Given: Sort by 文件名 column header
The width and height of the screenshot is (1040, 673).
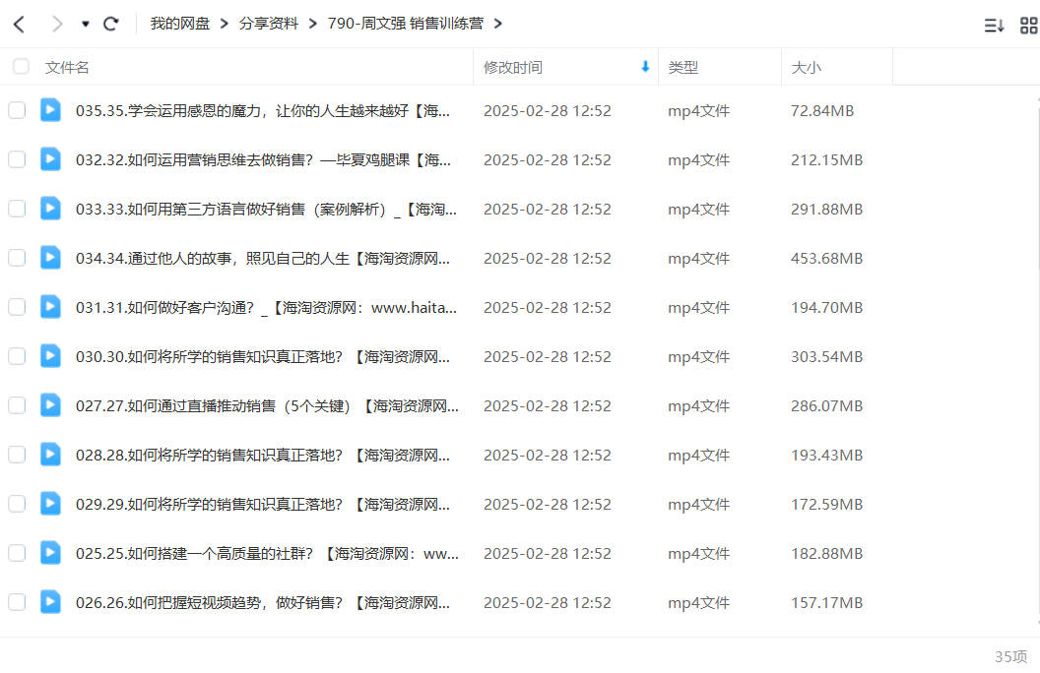Looking at the screenshot, I should tap(67, 68).
